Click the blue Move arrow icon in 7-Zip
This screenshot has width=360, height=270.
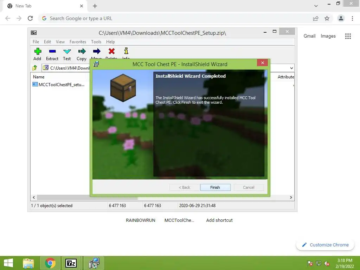97,51
